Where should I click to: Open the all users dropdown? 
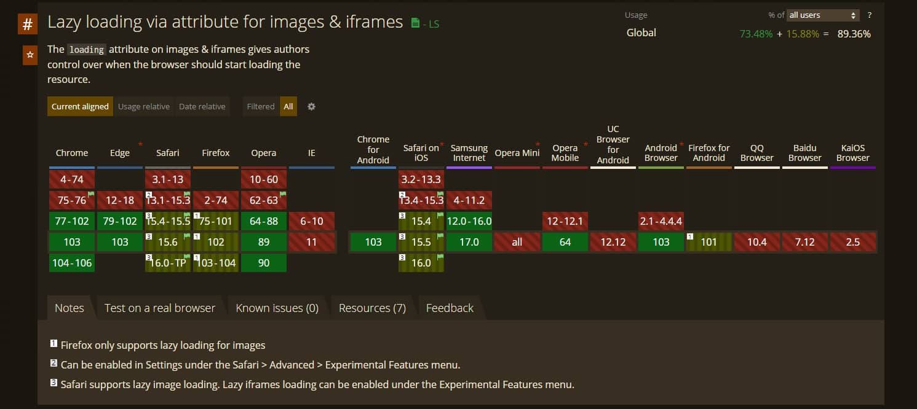click(823, 15)
